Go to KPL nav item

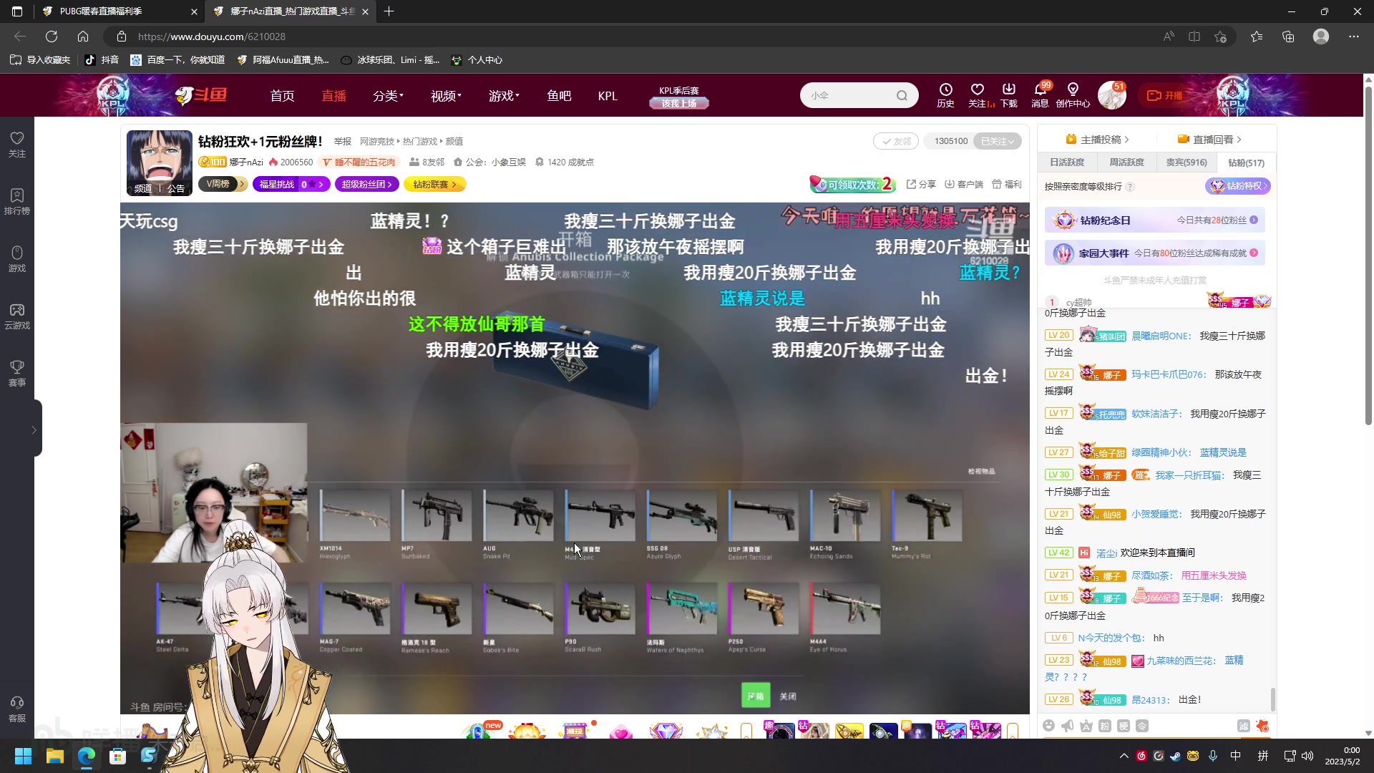tap(608, 95)
